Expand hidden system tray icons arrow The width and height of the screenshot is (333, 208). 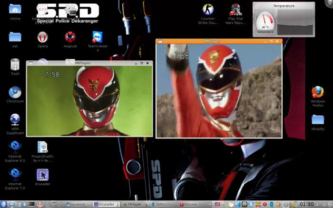pos(210,204)
